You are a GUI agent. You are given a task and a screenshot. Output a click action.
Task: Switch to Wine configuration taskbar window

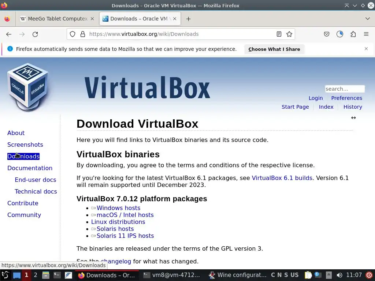[237, 275]
